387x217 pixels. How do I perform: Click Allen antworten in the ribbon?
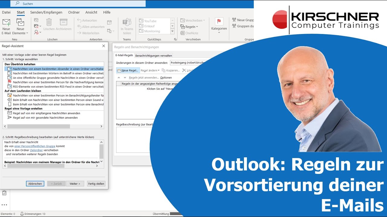91,27
